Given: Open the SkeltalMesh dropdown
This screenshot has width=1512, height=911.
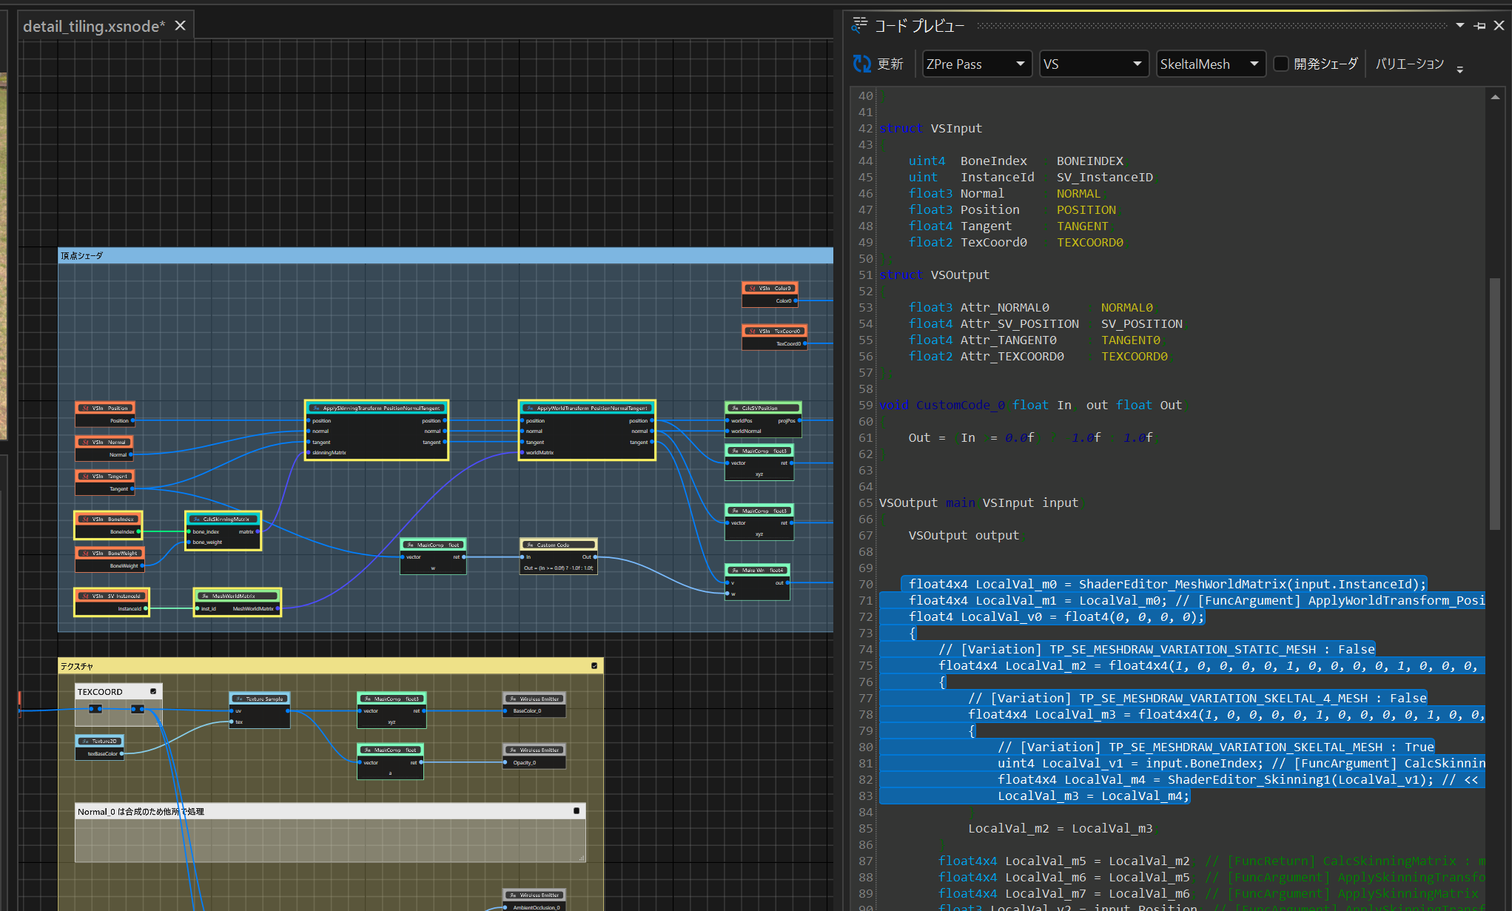Looking at the screenshot, I should pyautogui.click(x=1210, y=64).
